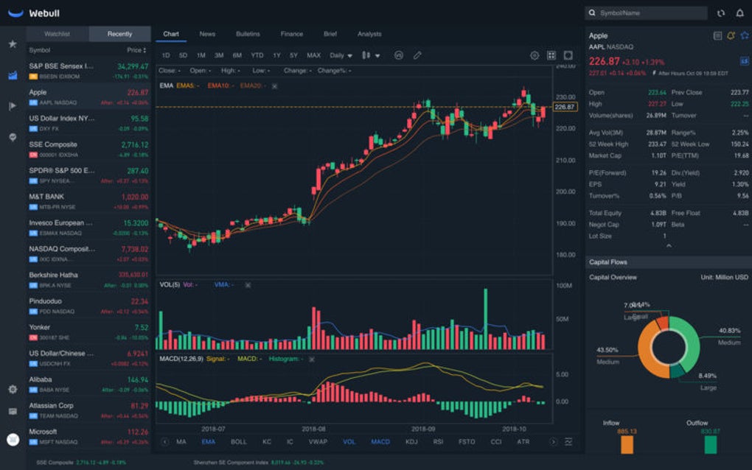Open the Bulletins tab
This screenshot has height=470, width=752.
[x=248, y=34]
